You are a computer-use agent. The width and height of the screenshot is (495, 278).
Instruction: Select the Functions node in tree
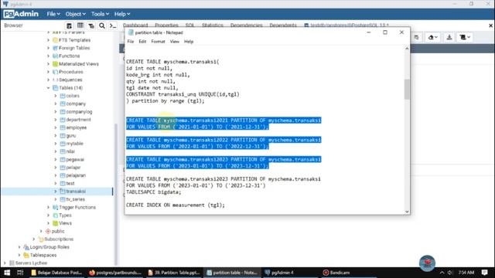(x=69, y=56)
